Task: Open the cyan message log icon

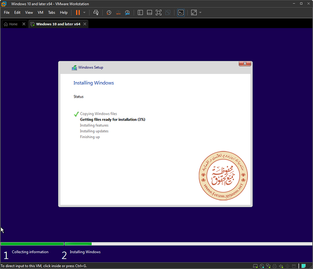Action: click(x=304, y=266)
